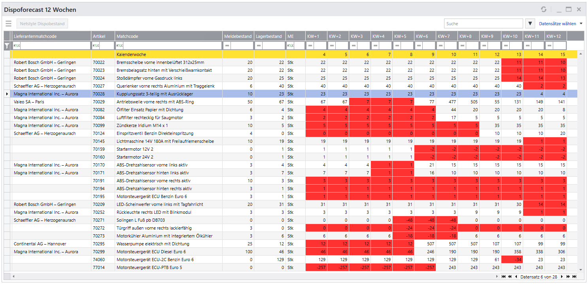
Task: Open filter operator for Meldebestand column
Action: (x=227, y=46)
